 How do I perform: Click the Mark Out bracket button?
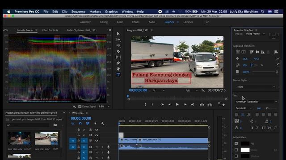click(152, 104)
